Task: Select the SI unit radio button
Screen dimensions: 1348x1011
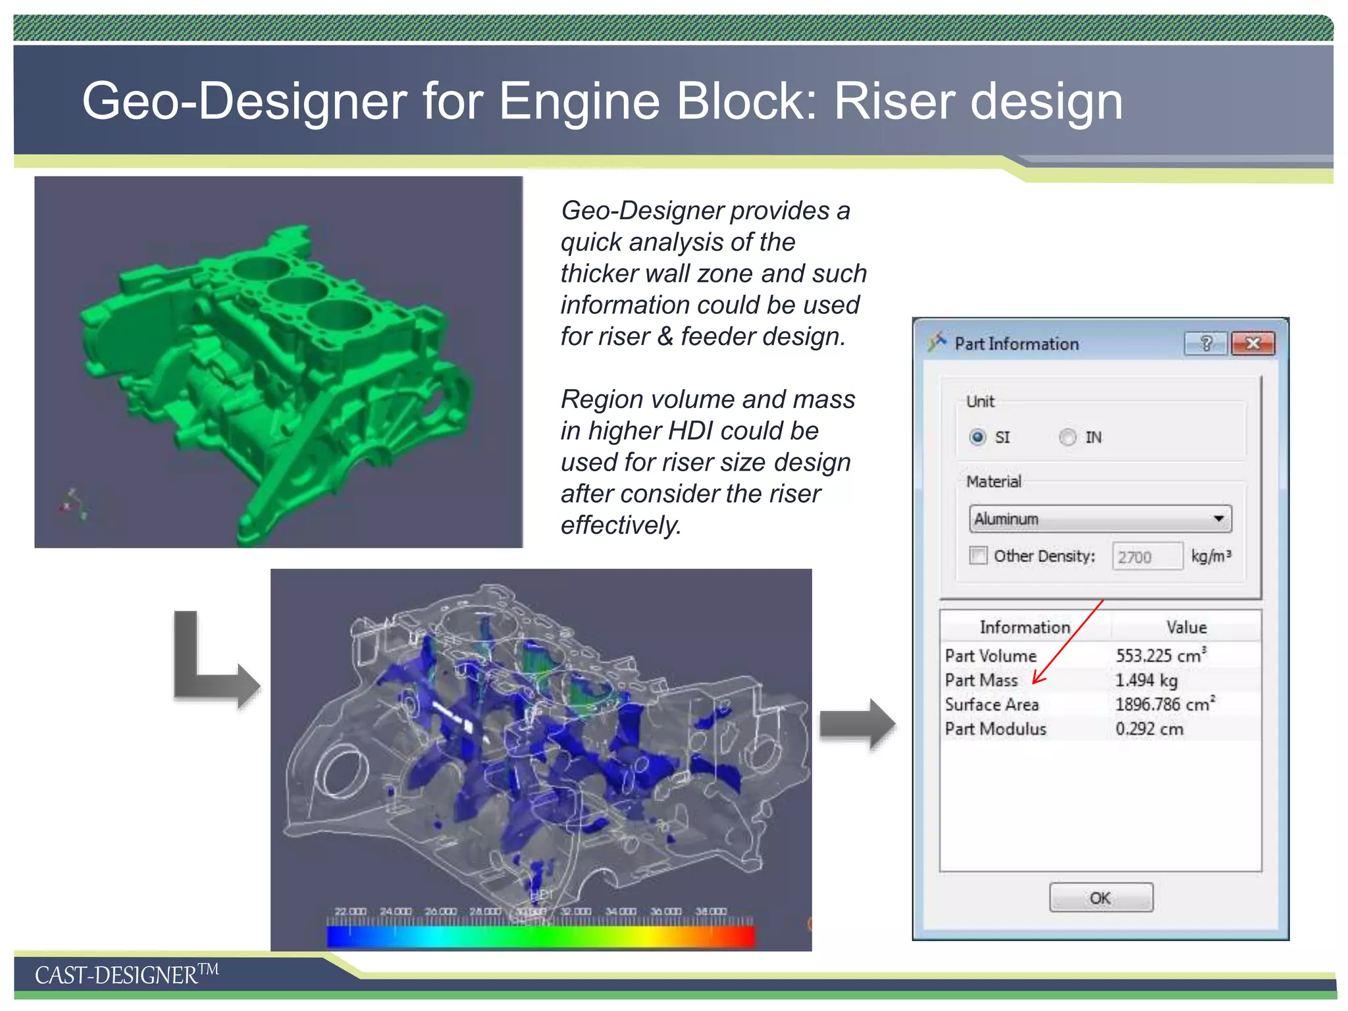Action: tap(977, 437)
